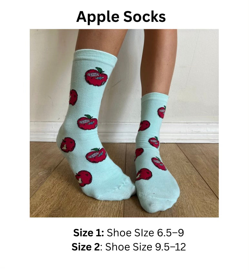Click the lowest leafed apple on the taller sock

pyautogui.click(x=96, y=155)
